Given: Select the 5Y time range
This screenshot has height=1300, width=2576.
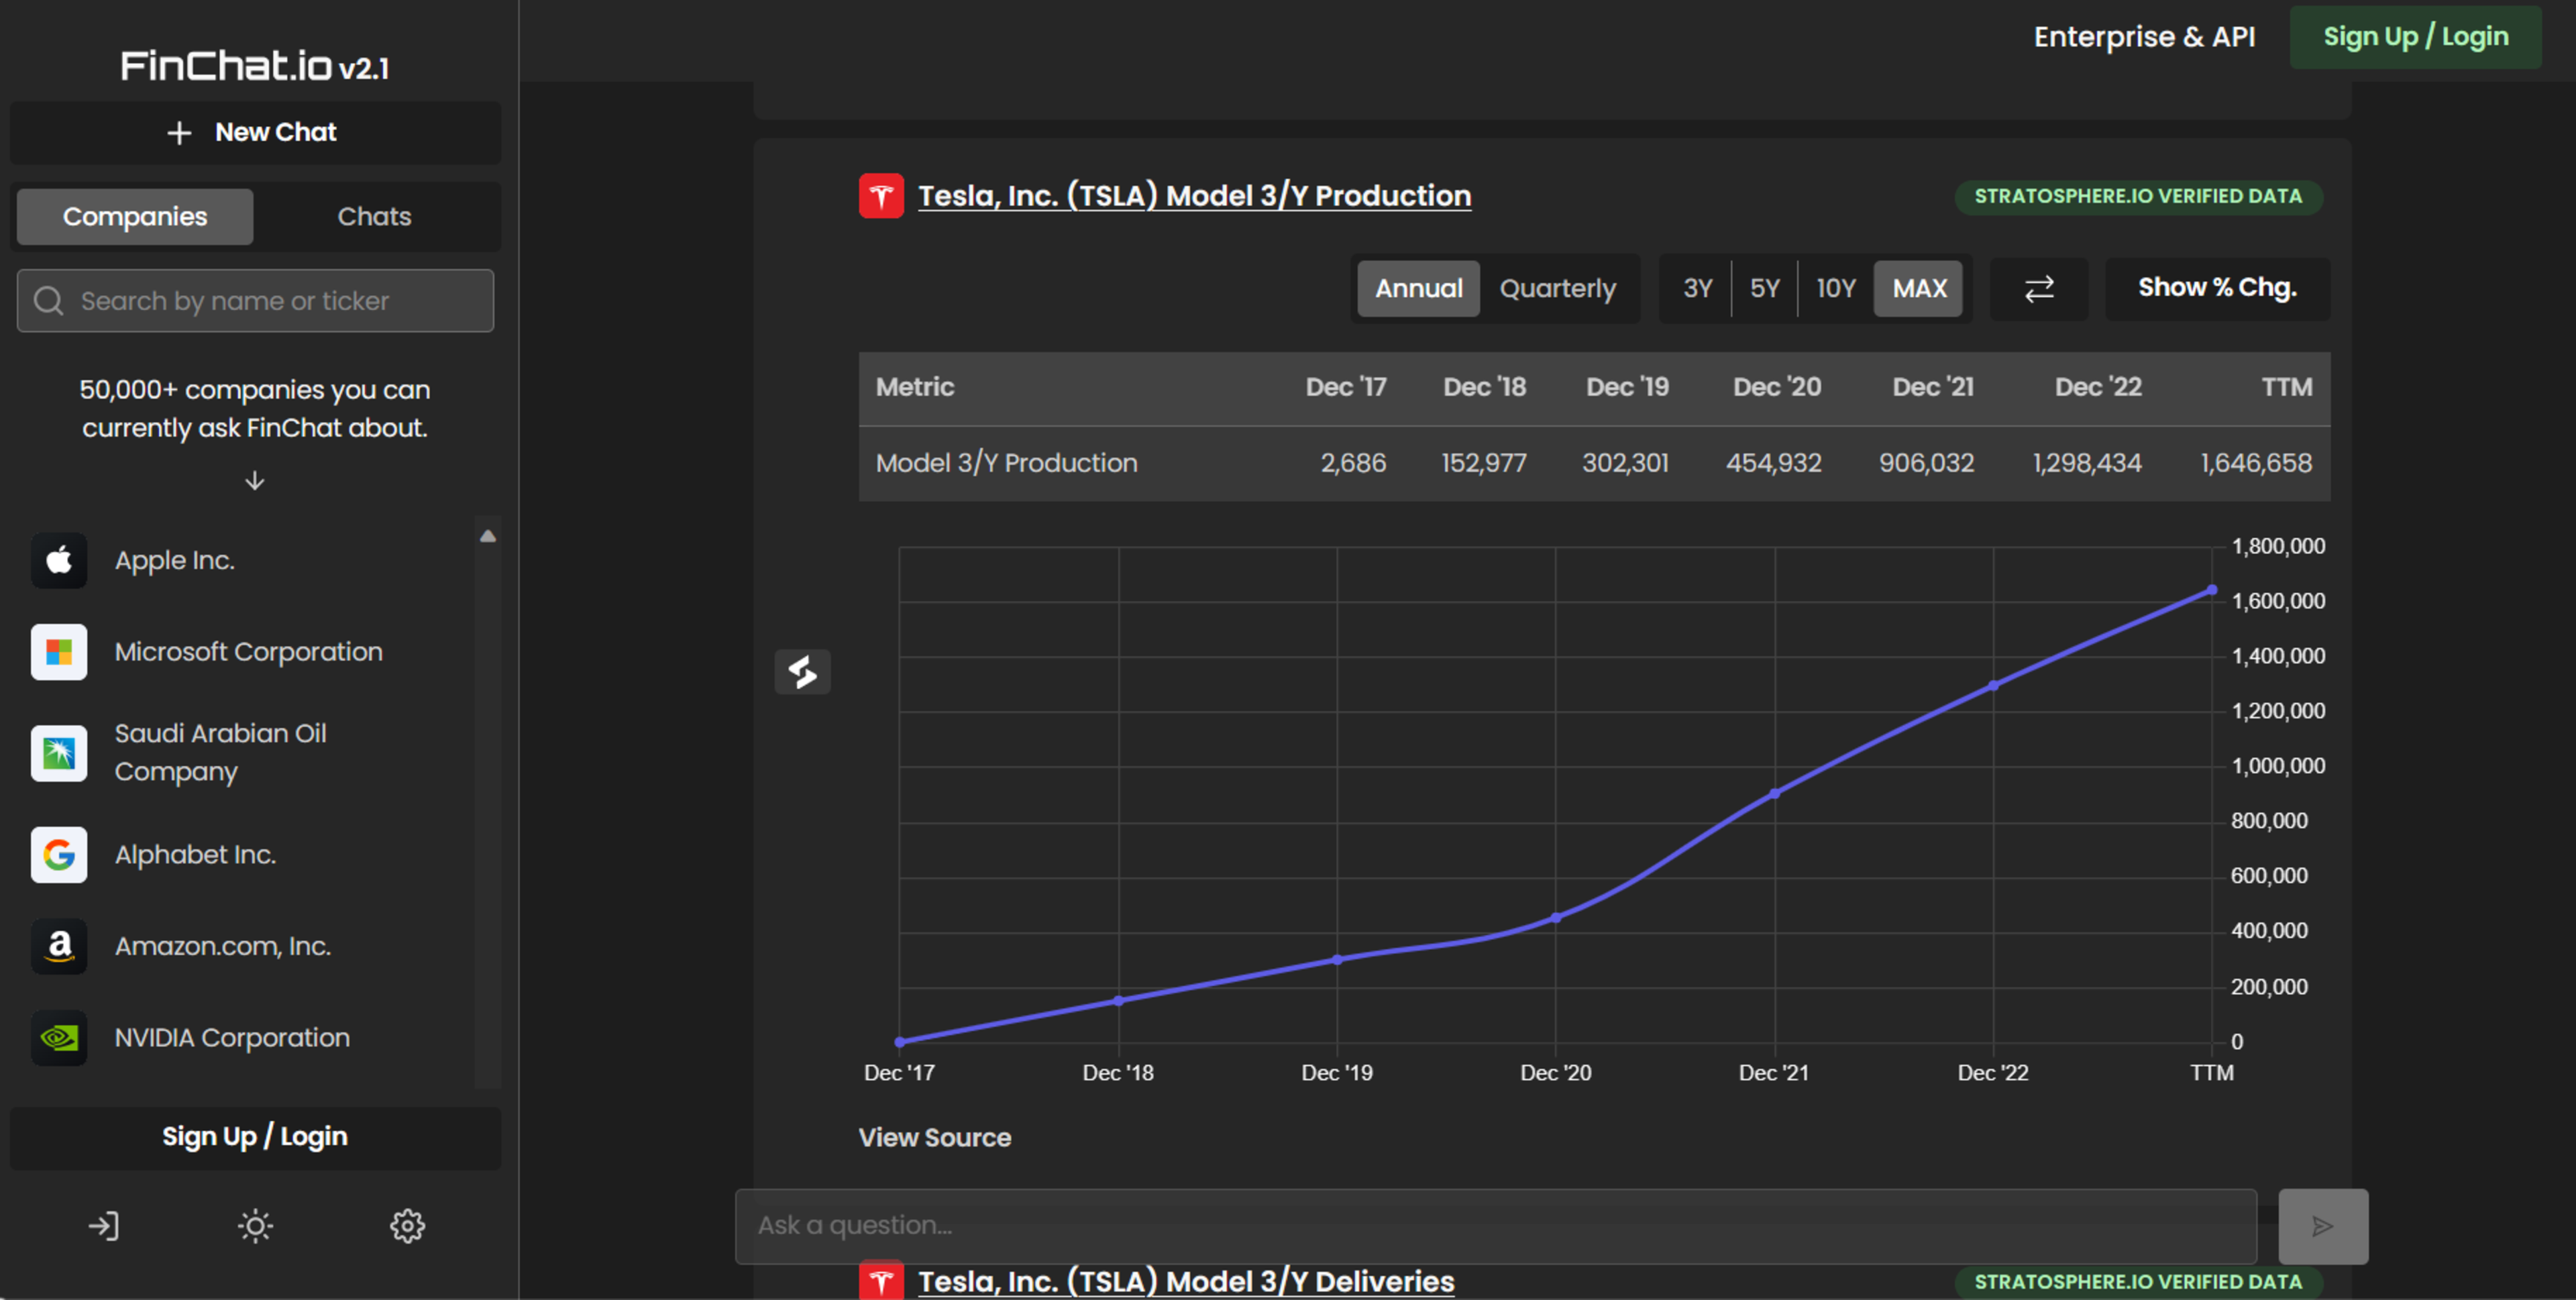Looking at the screenshot, I should pyautogui.click(x=1762, y=288).
